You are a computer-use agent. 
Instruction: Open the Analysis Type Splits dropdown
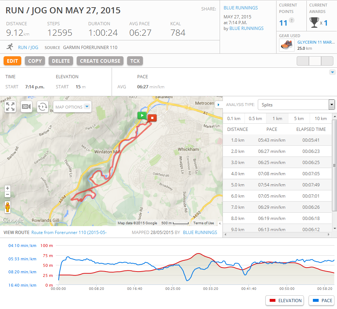pyautogui.click(x=296, y=105)
